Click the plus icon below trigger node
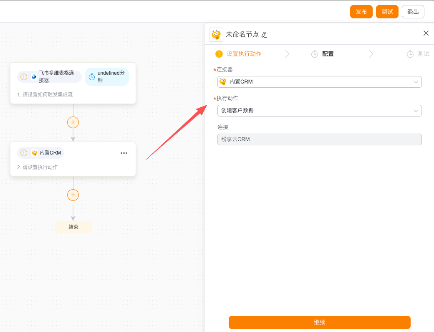This screenshot has width=434, height=332. coord(73,122)
